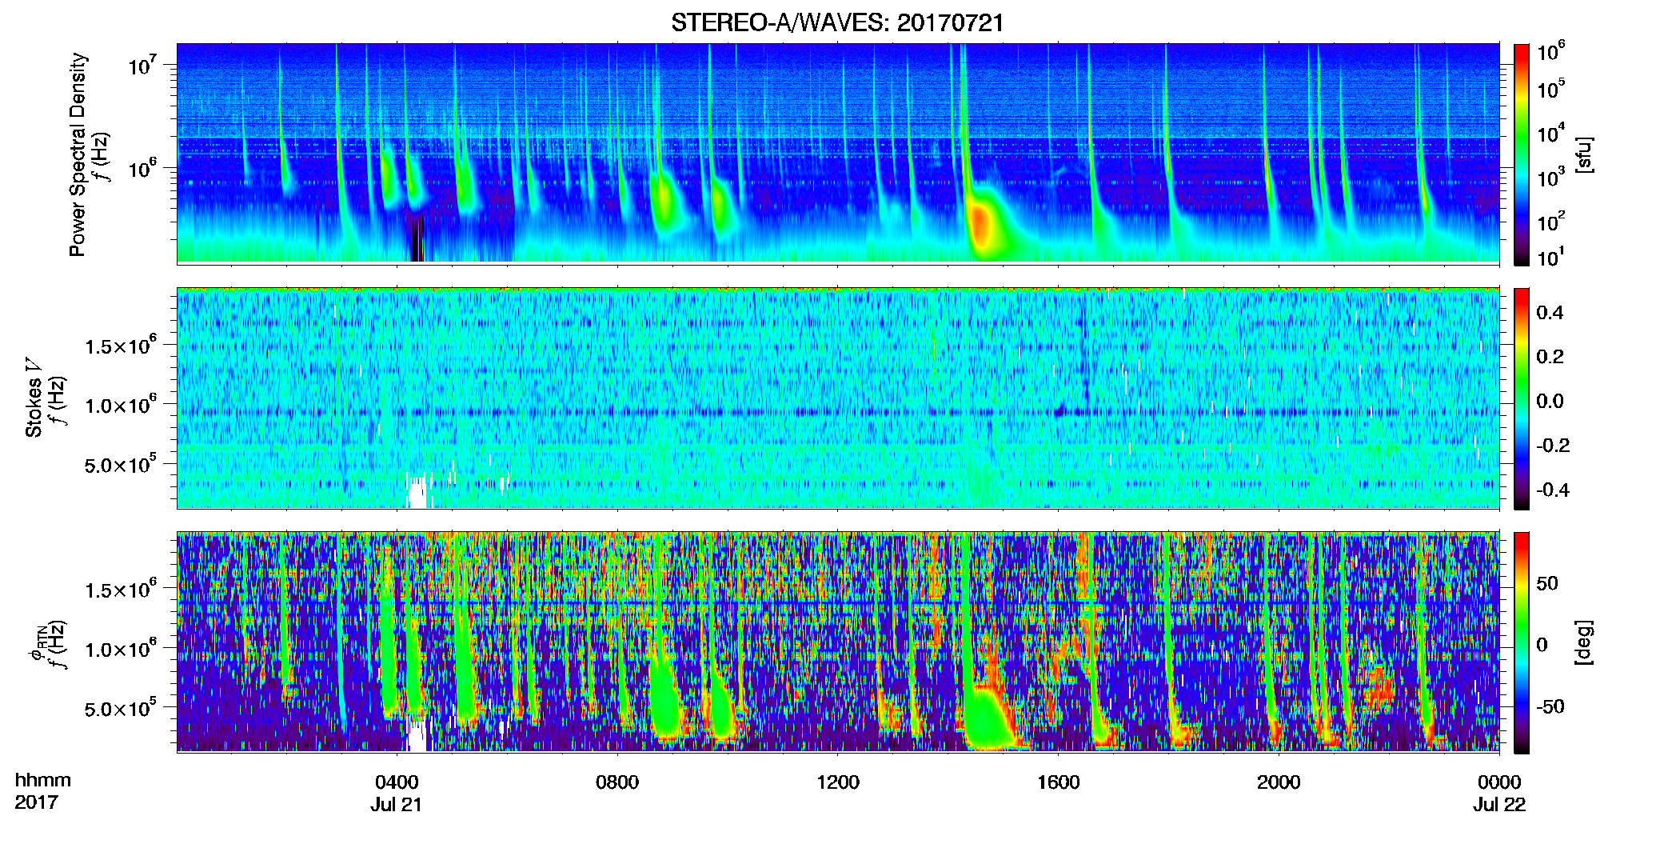Click the Jul 22 date label
The width and height of the screenshot is (1676, 864).
tap(1499, 804)
